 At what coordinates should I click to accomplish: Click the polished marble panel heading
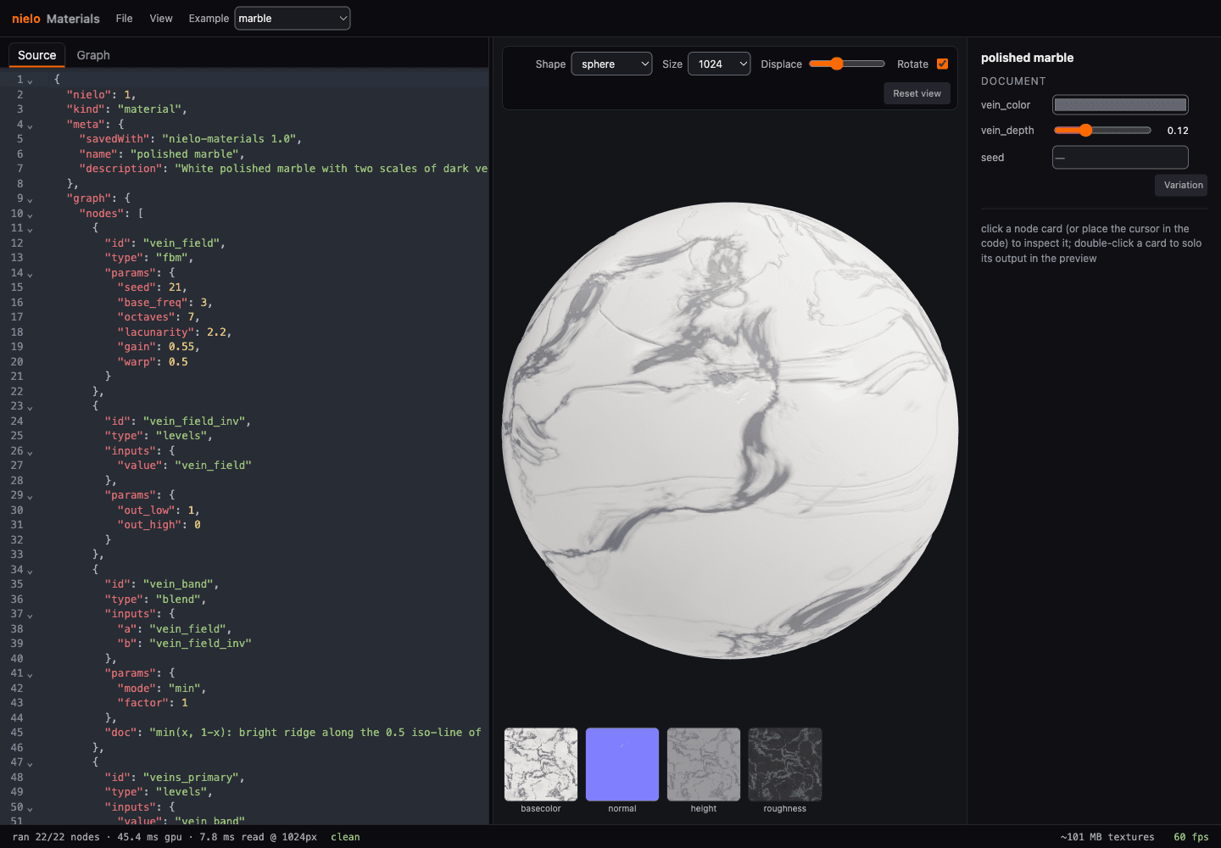[x=1027, y=58]
